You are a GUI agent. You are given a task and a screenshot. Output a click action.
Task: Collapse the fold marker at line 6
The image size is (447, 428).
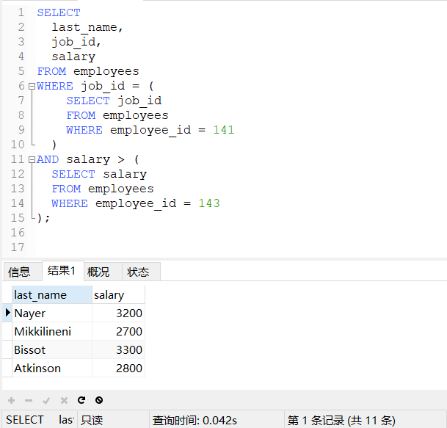32,86
